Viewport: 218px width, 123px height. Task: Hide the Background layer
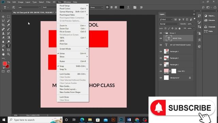coord(161,78)
